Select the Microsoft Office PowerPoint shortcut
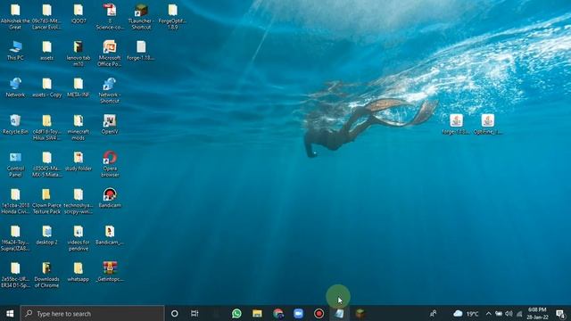 point(110,53)
